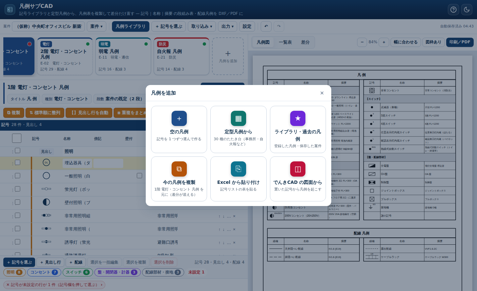Click the 凡例を追加 plus card
This screenshot has width=477, height=291.
tap(228, 56)
